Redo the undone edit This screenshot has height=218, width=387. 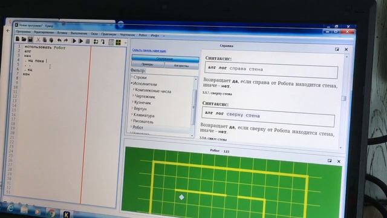(66, 41)
